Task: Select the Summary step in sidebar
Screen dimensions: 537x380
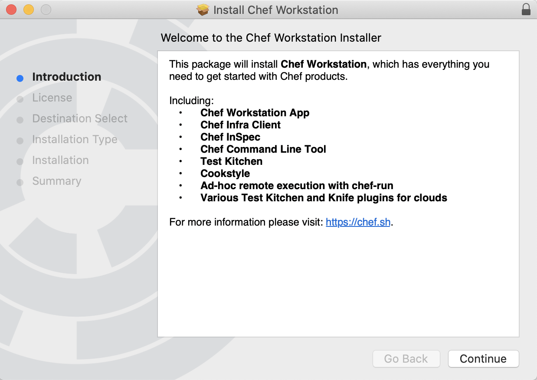Action: [57, 181]
